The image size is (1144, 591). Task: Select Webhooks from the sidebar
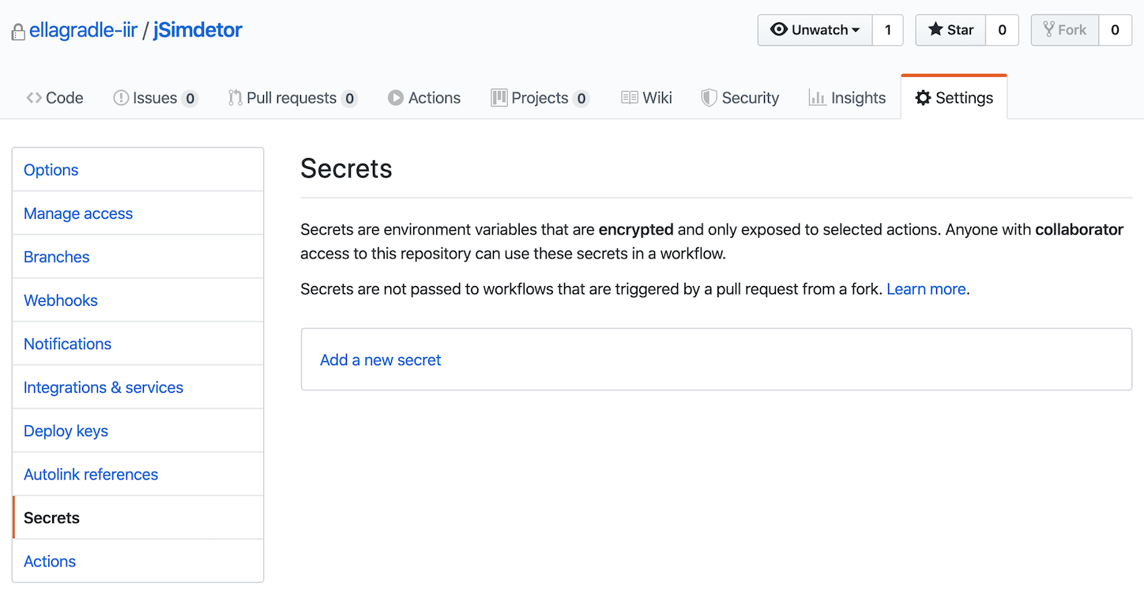pos(61,300)
